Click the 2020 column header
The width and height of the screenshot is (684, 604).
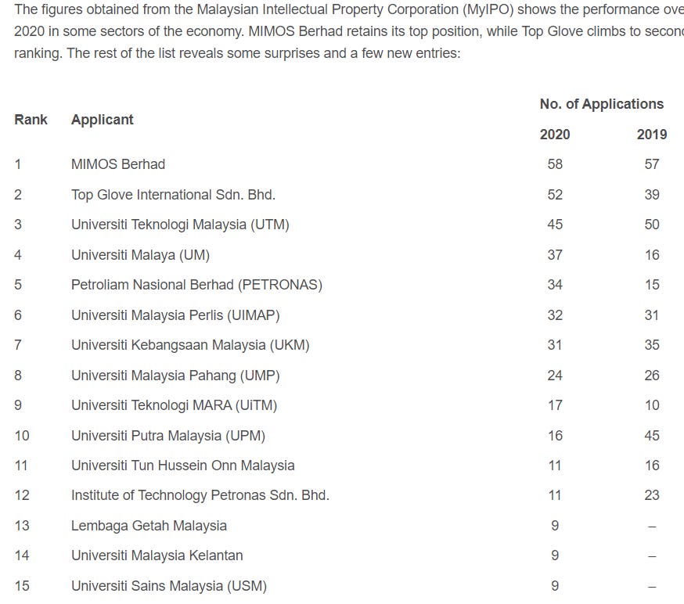(x=555, y=135)
